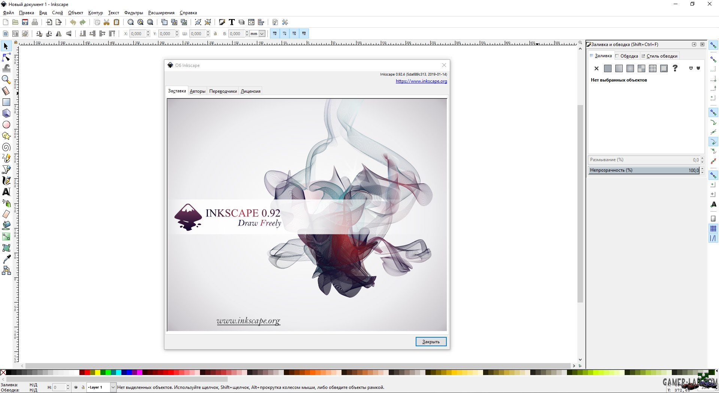Increase opacity percent with the up arrow
The height and width of the screenshot is (393, 719).
point(702,169)
